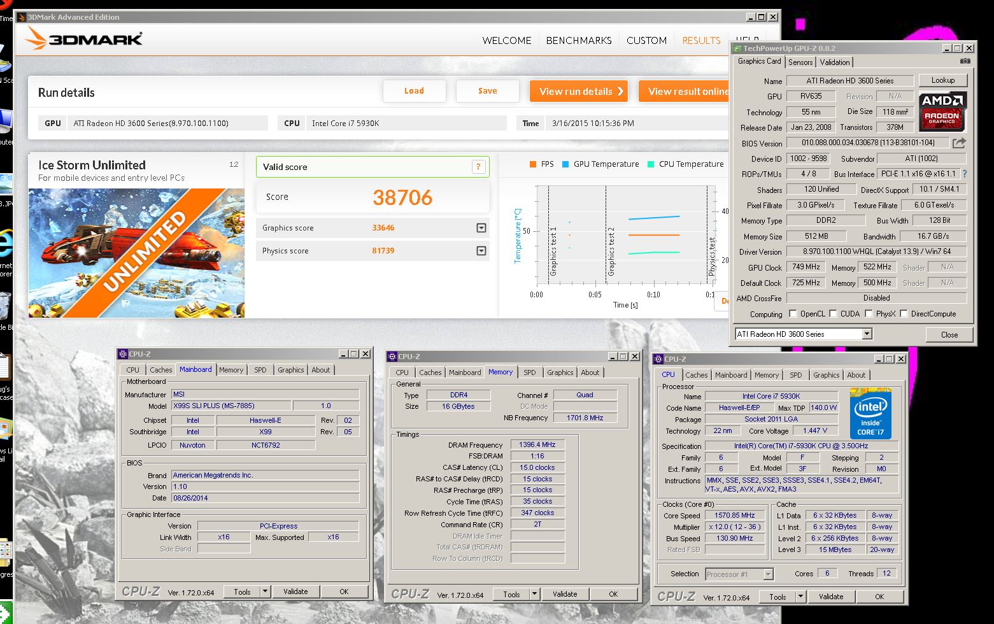Click the GPU-Z title bar icon
994x624 pixels.
pos(737,48)
